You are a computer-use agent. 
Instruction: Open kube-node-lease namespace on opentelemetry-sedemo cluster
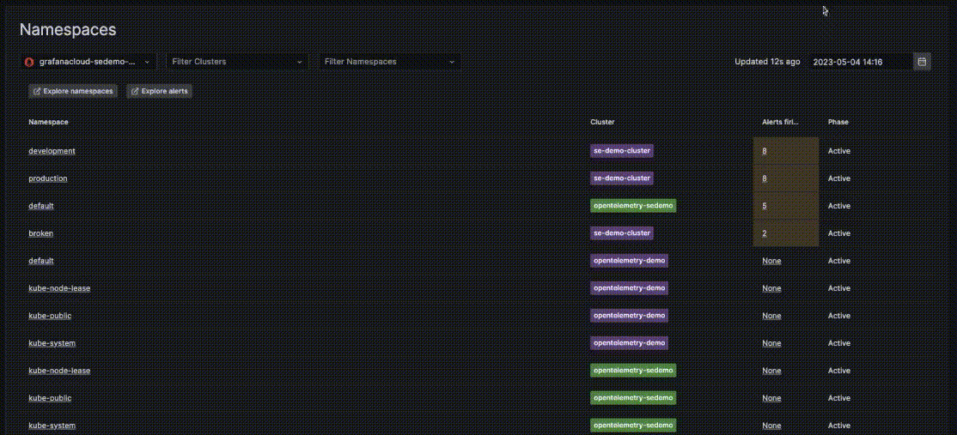coord(59,371)
